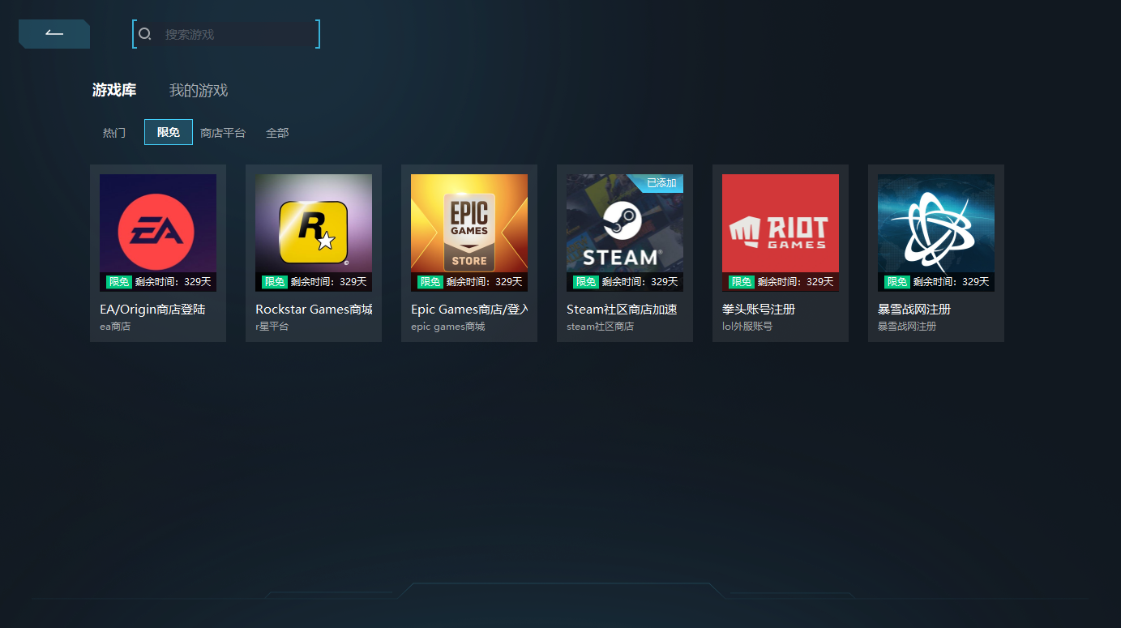Open the Battle.net logo thumbnail
This screenshot has height=628, width=1121.
[936, 233]
